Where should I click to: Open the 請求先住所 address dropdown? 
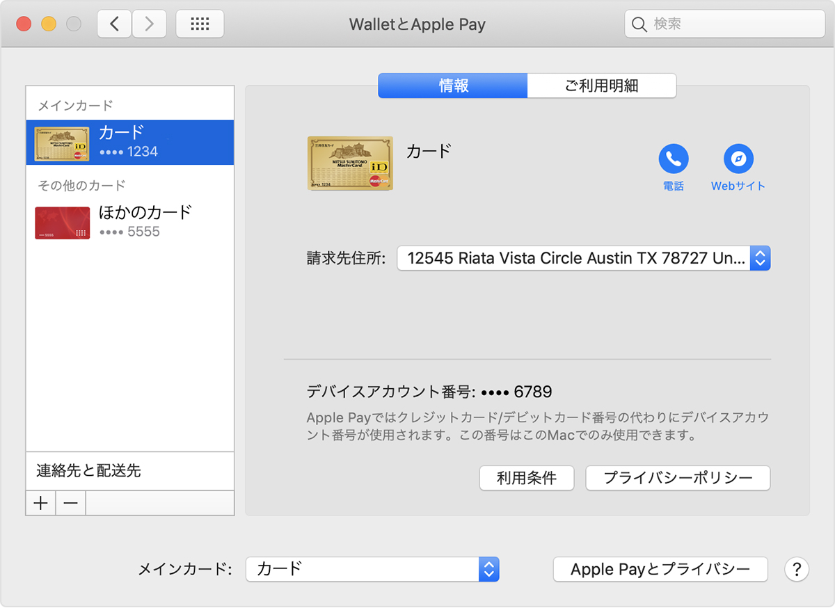[x=584, y=258]
